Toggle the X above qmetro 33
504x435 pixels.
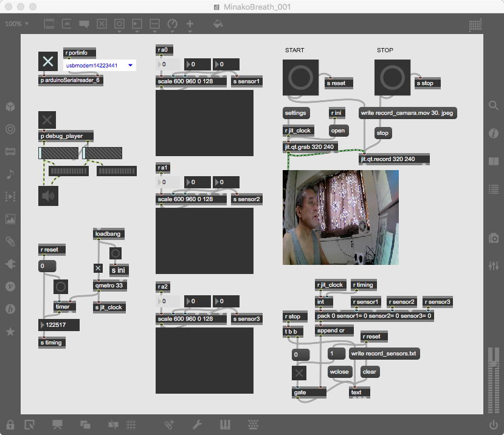[98, 268]
